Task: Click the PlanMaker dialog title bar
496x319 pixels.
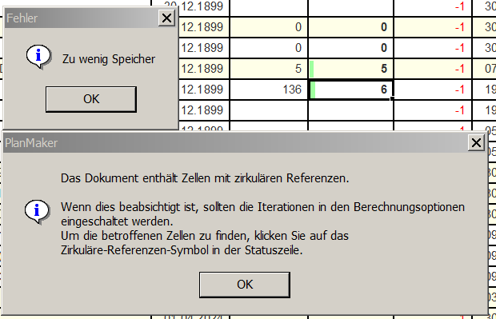Action: coord(234,143)
